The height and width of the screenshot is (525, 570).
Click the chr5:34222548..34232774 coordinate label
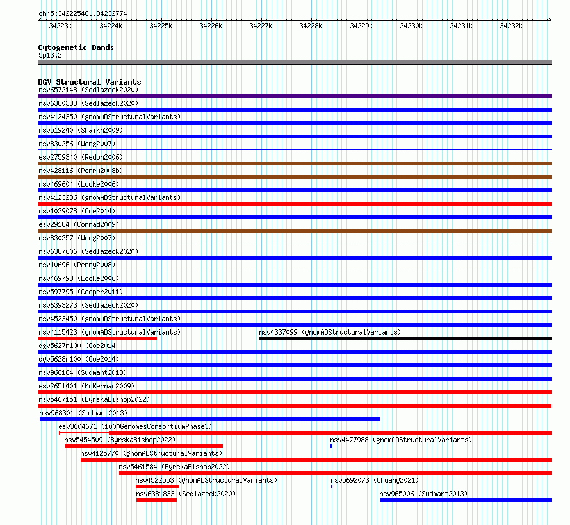pos(83,14)
